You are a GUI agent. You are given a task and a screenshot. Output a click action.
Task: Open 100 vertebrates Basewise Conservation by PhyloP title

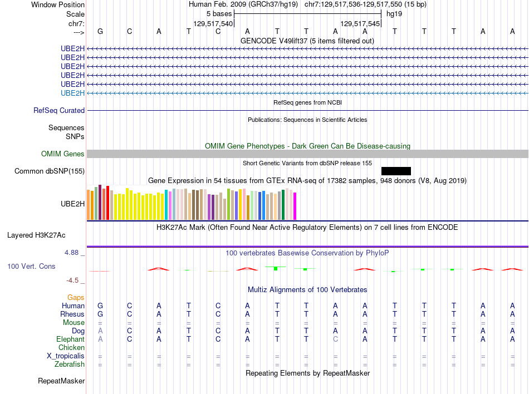(307, 253)
